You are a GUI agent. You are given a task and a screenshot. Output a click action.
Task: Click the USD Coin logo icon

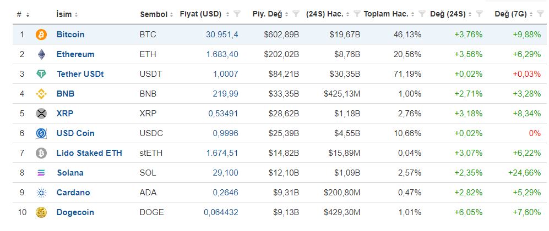pyautogui.click(x=41, y=133)
